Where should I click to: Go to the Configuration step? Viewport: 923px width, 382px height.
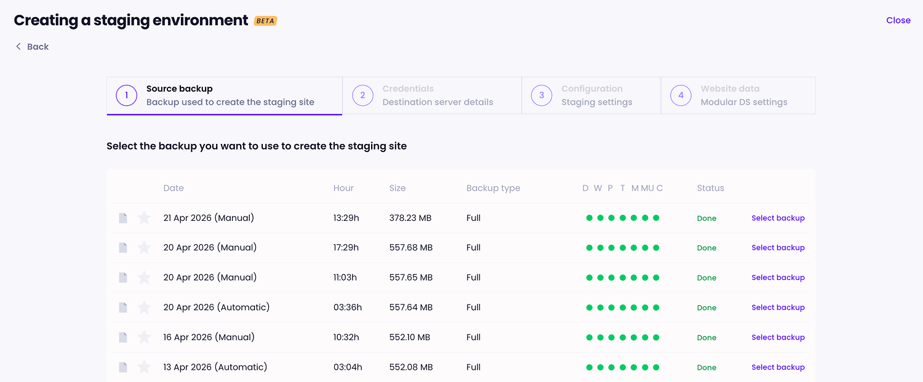[x=591, y=95]
